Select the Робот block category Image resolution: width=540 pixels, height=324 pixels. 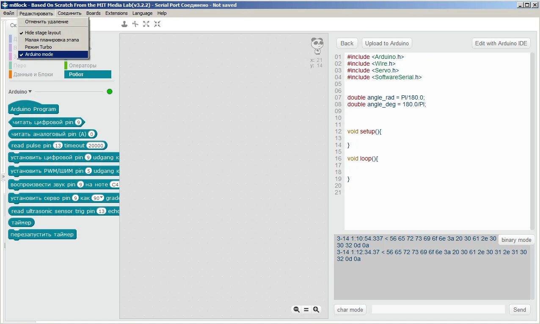[x=88, y=75]
